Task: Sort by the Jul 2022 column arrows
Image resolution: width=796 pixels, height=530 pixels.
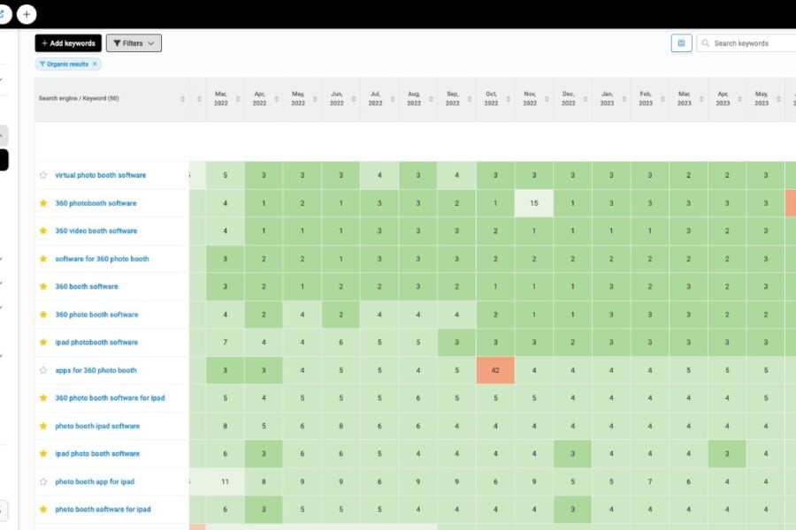Action: pos(391,99)
